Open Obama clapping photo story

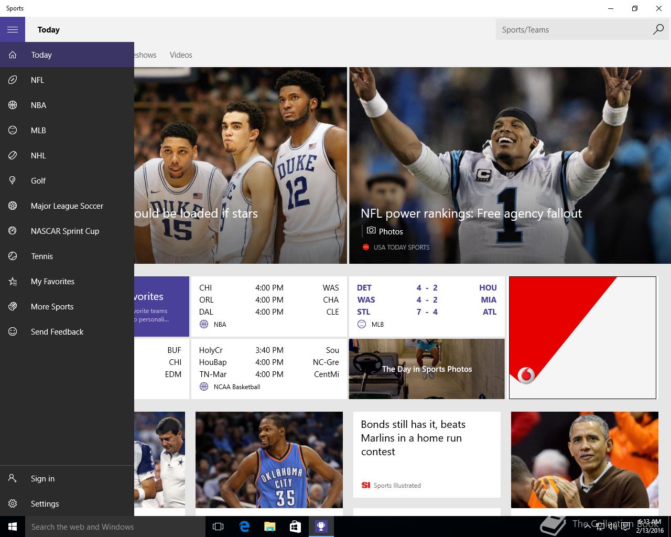(585, 460)
